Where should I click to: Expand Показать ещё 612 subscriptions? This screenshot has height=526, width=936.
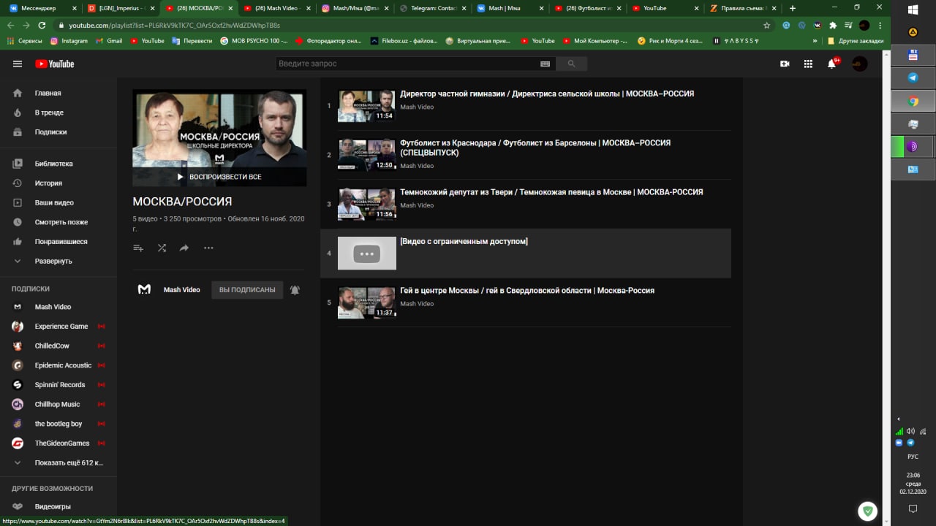pyautogui.click(x=58, y=462)
